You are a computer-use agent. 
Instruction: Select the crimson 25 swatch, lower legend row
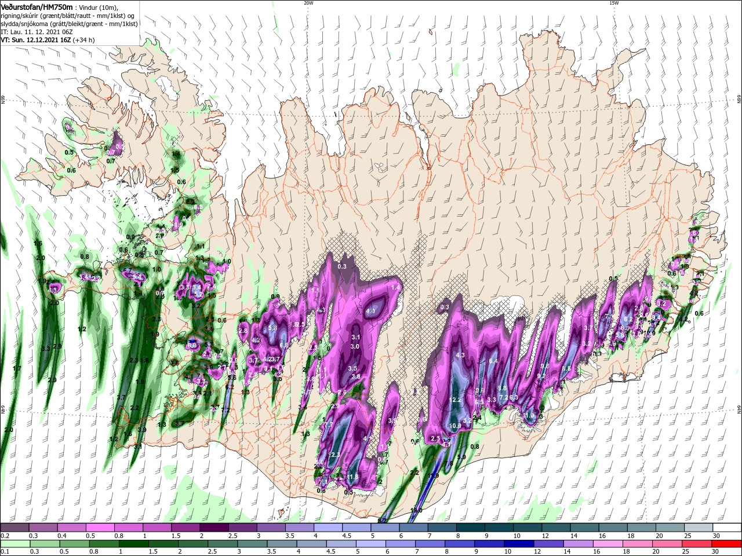697,543
